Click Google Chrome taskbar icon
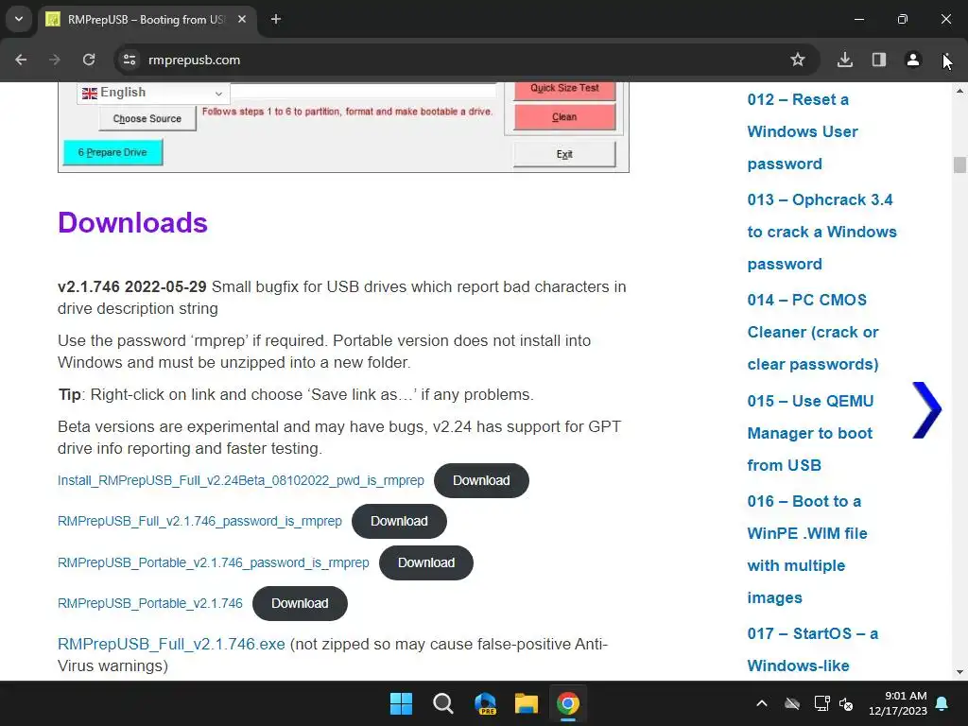968x726 pixels. pos(568,703)
